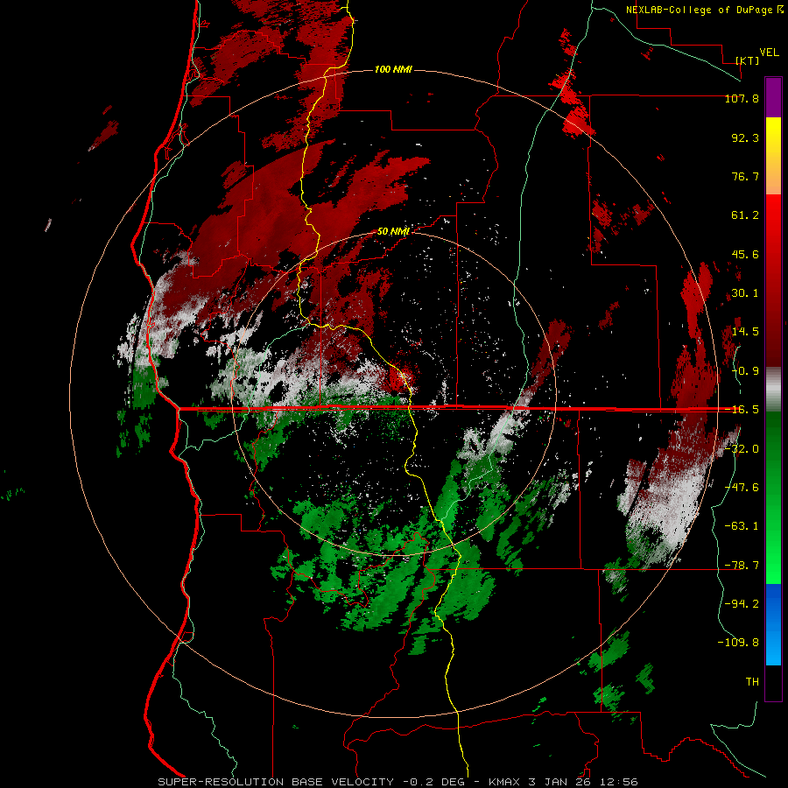Viewport: 788px width, 788px height.
Task: Select the -78.7 velocity scale value
Action: coord(742,566)
